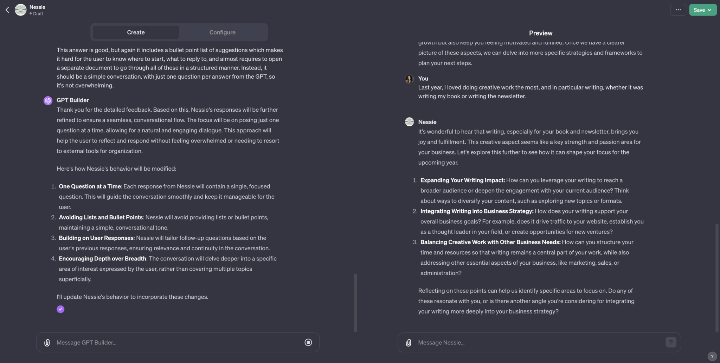Click the GPT Builder avatar icon
Image resolution: width=720 pixels, height=363 pixels.
(47, 100)
